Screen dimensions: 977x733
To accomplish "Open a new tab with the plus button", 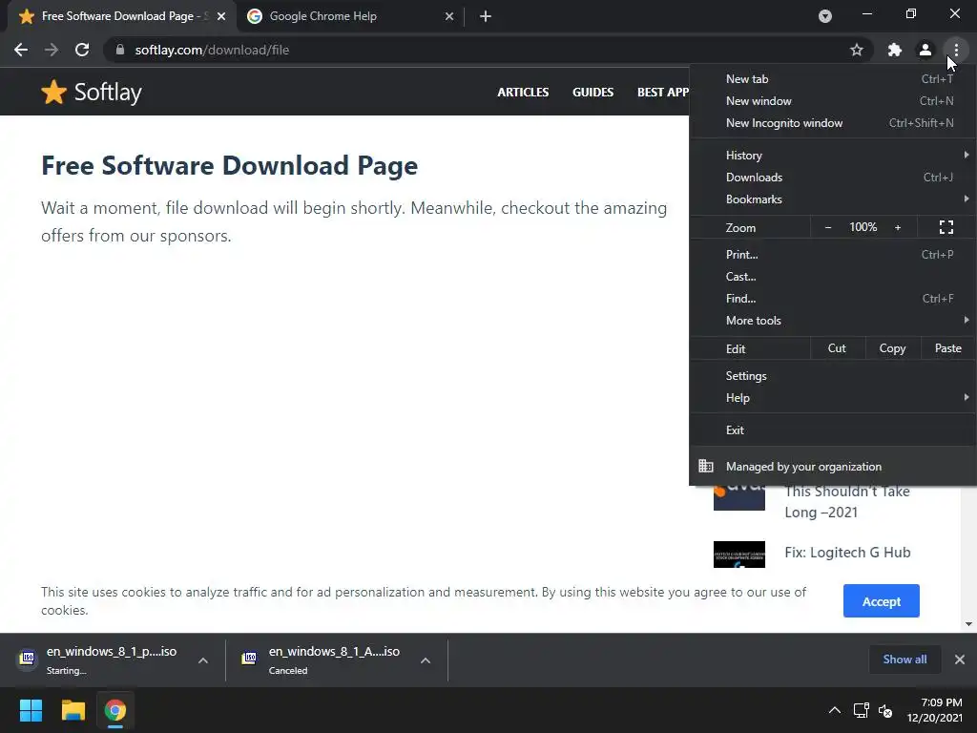I will point(486,16).
